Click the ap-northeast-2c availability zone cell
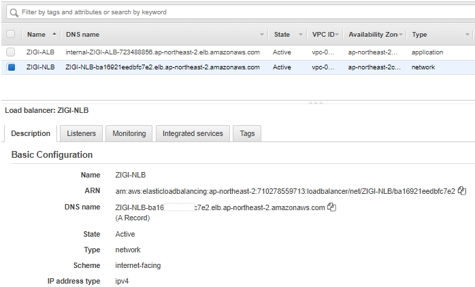The image size is (475, 287). pos(374,67)
